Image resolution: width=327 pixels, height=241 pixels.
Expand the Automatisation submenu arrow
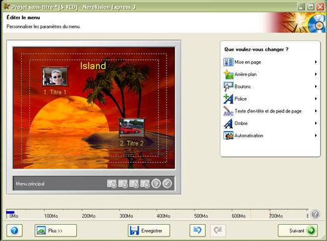click(316, 135)
